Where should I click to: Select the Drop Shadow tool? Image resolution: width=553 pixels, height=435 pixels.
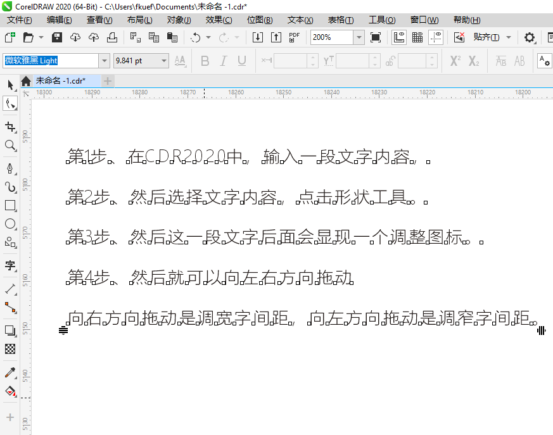10,331
